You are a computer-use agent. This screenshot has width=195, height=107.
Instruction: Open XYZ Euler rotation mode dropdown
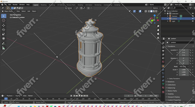click(184, 67)
